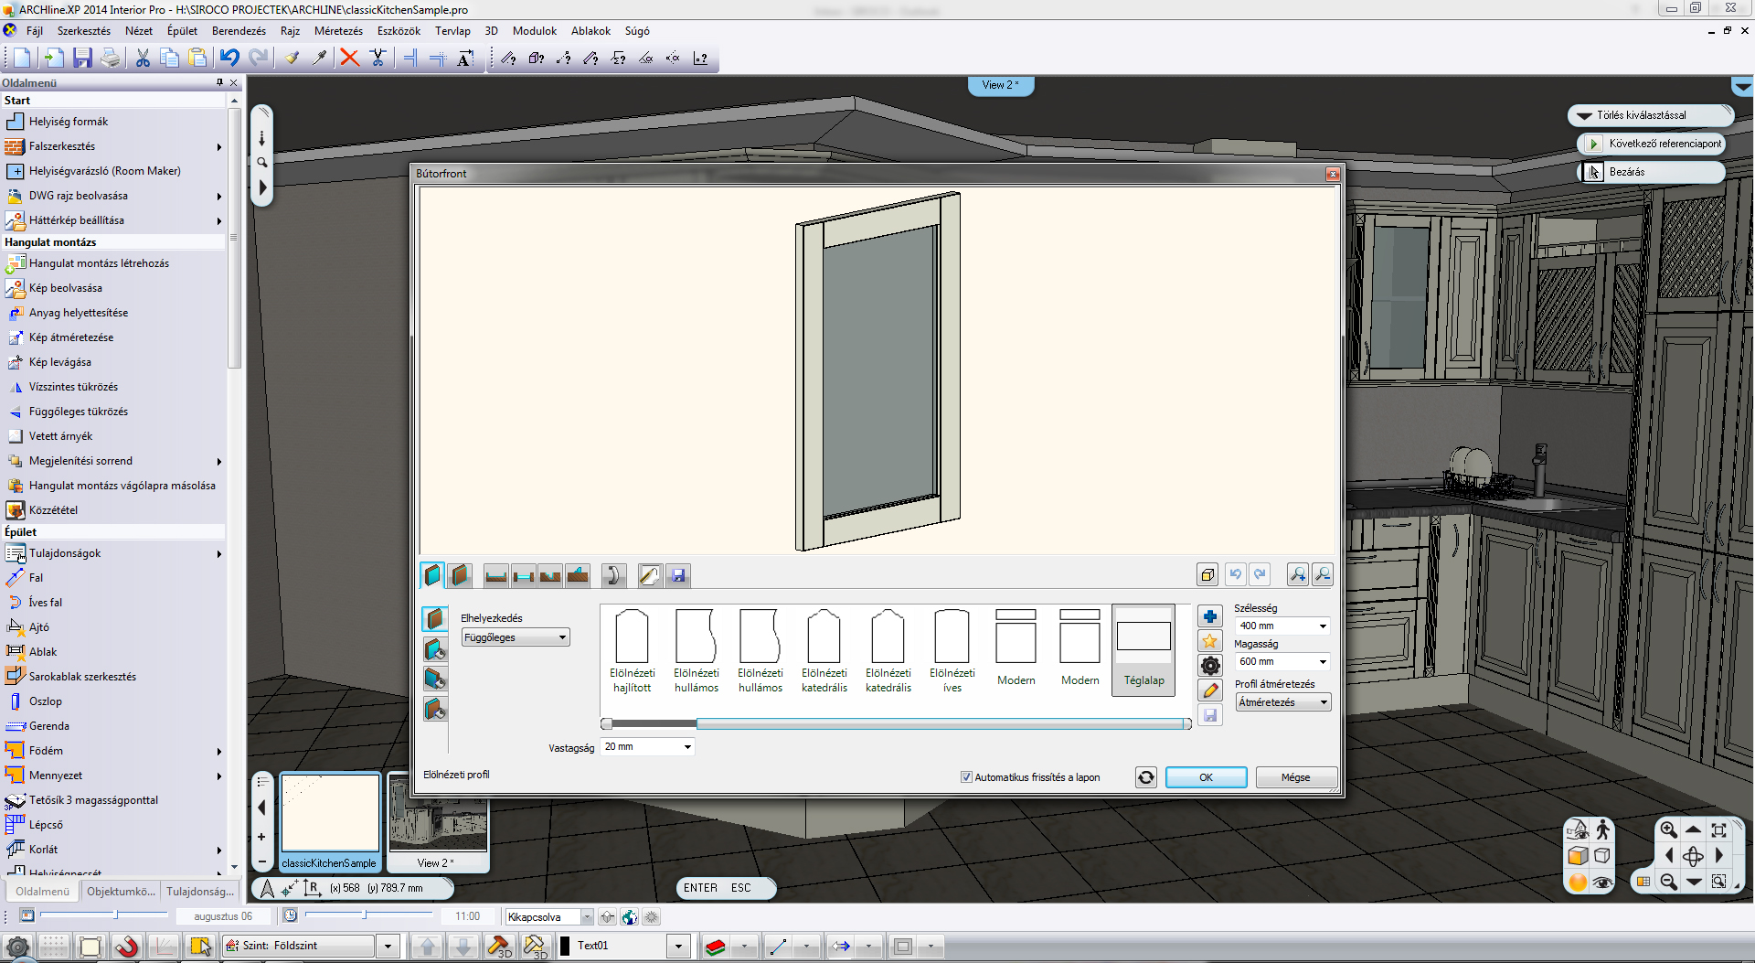This screenshot has height=963, width=1755.
Task: Click the walk mode person icon
Action: 1602,830
